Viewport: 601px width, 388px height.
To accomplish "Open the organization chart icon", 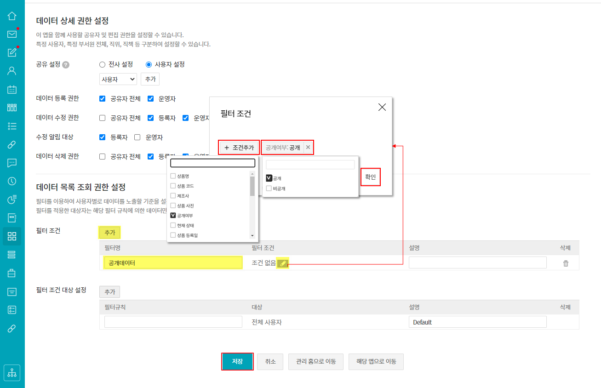I will 12,372.
